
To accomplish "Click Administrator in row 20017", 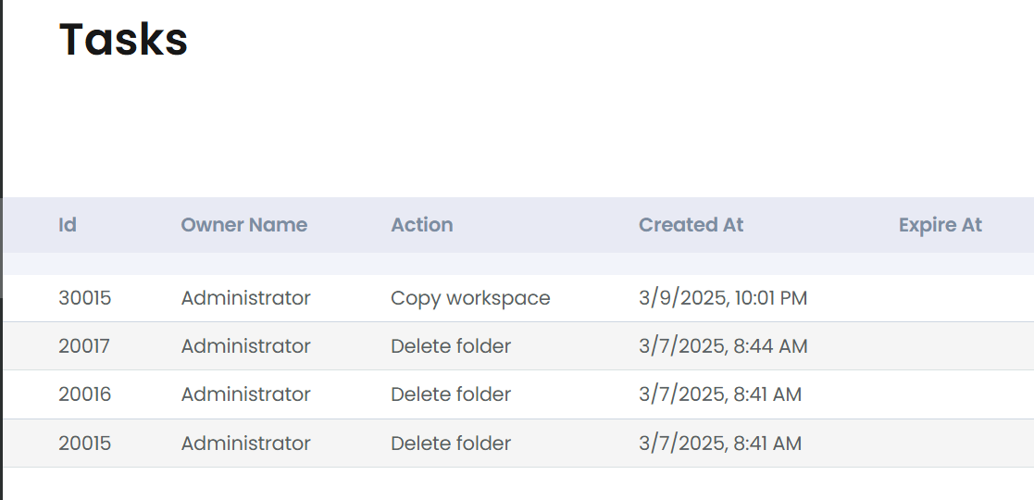I will pos(246,346).
